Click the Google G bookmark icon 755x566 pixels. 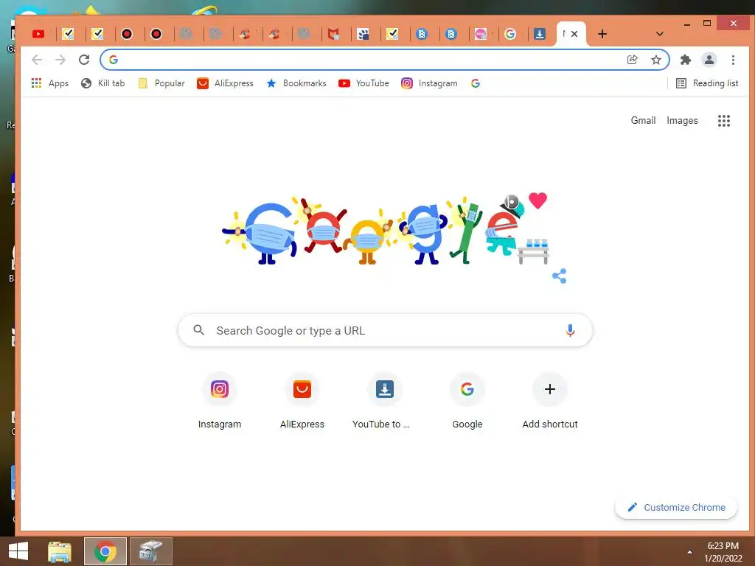pyautogui.click(x=476, y=83)
